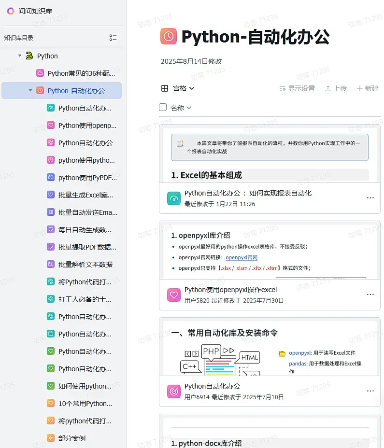
Task: Open preview thumbnail 常用自动化库及安装命令
Action: click(x=270, y=347)
